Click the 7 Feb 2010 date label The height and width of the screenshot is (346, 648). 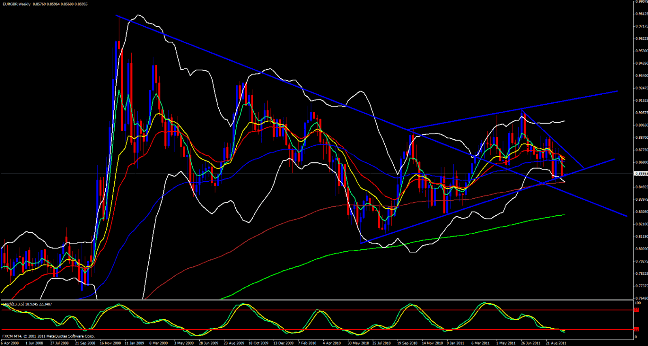(x=307, y=343)
